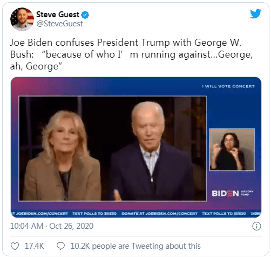
Task: Click the tweet text about George W. Bush
Action: point(131,54)
